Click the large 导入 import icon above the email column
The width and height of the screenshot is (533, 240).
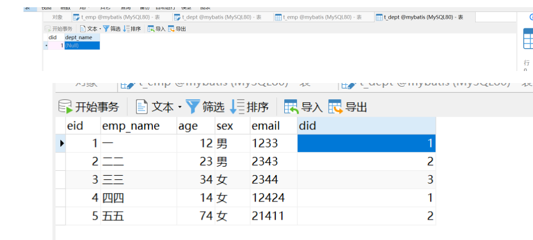[291, 107]
